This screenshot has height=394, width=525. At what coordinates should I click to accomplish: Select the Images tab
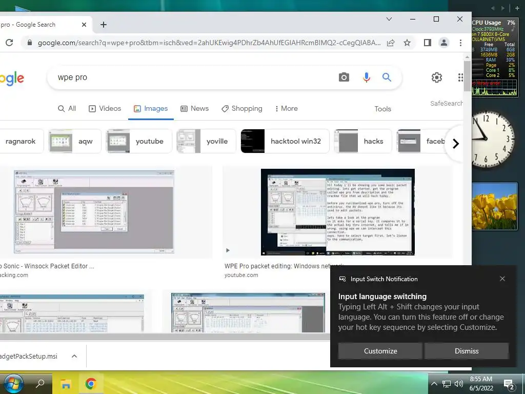(151, 109)
